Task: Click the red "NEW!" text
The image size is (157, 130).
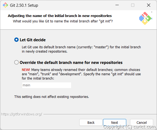Action: click(x=26, y=70)
